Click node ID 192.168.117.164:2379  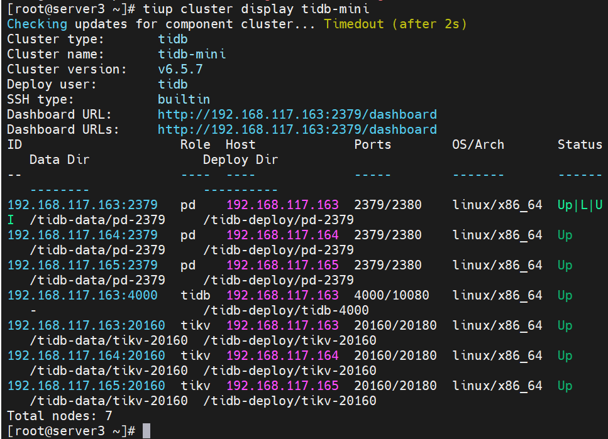tap(82, 235)
